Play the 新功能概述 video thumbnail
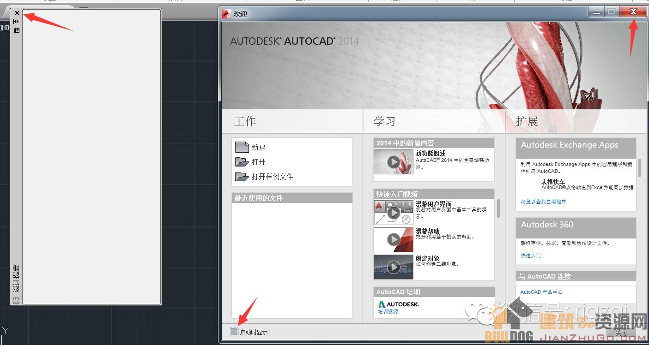This screenshot has height=345, width=649. coord(394,162)
